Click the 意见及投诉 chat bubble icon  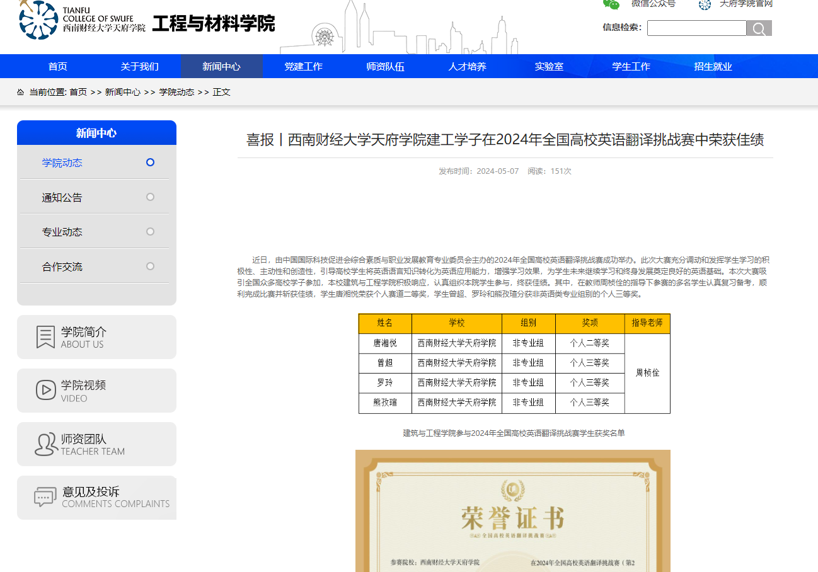pyautogui.click(x=45, y=497)
